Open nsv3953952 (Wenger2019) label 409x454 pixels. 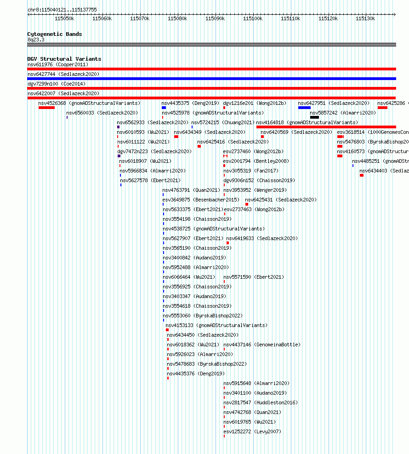coord(255,190)
